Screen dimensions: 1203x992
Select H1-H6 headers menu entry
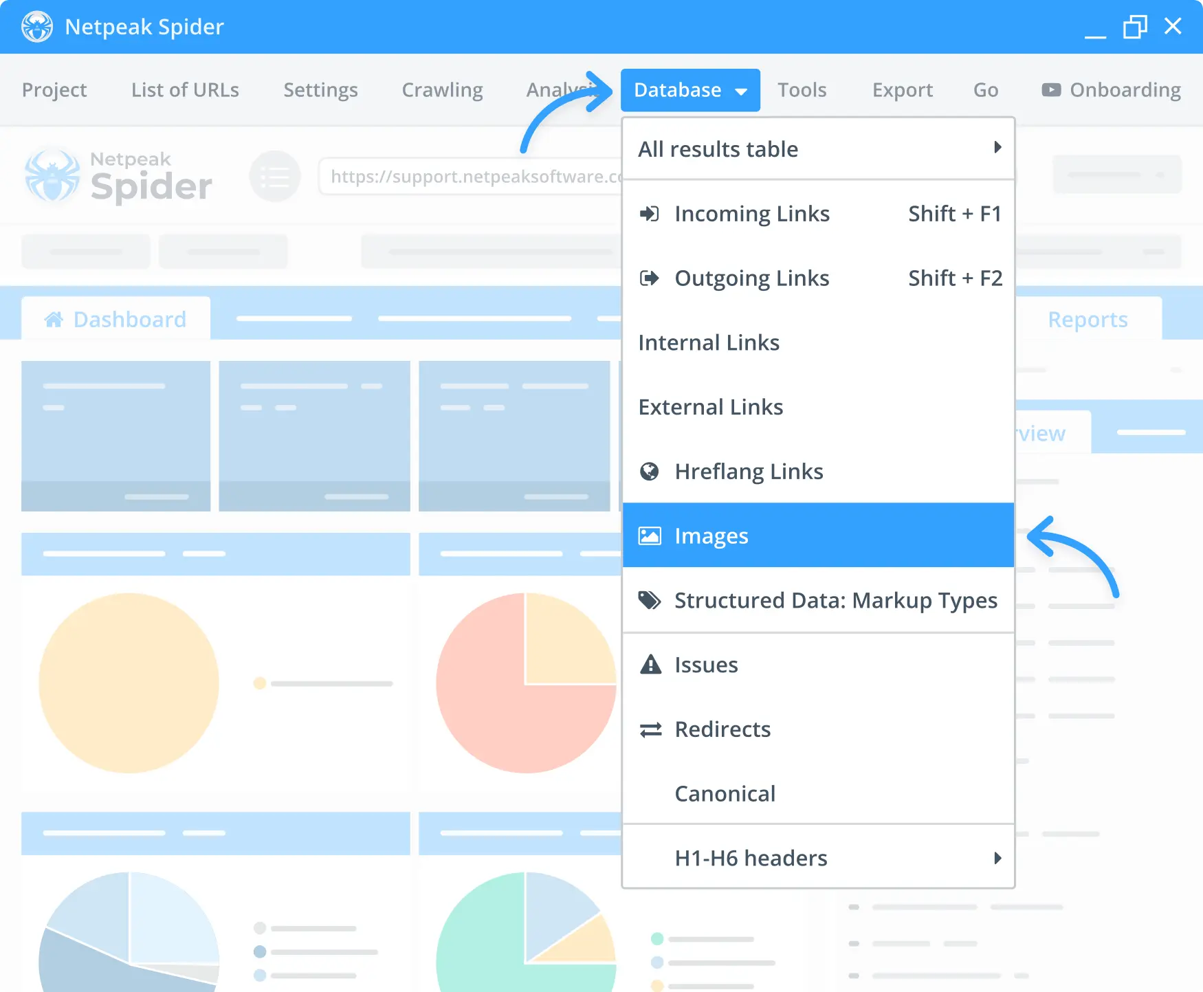pos(818,858)
